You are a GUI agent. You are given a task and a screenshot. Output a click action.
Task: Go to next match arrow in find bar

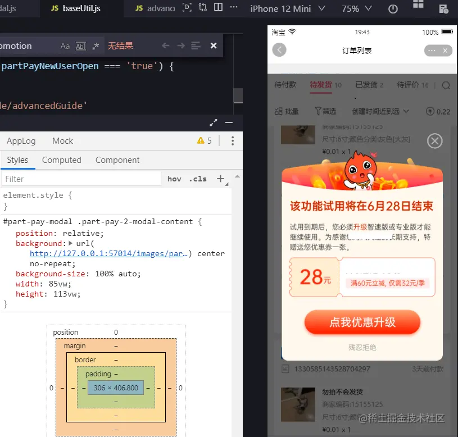coord(181,45)
